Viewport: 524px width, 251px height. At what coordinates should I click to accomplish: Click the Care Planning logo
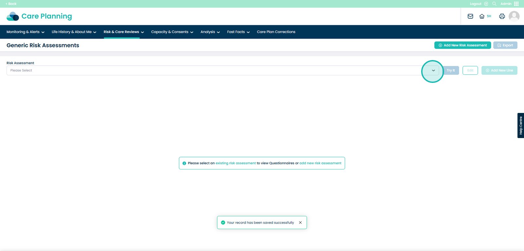39,16
